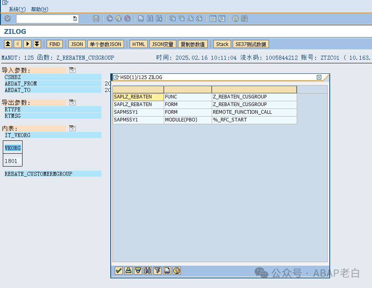This screenshot has width=372, height=288.
Task: Close the HSD(1)/125 ZILOG popup
Action: click(319, 77)
